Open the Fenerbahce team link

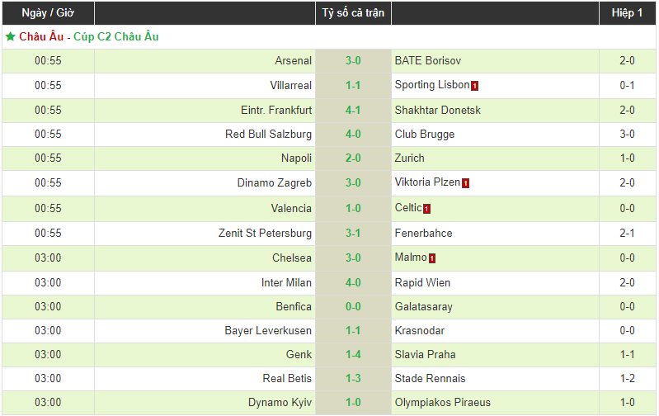coord(423,234)
